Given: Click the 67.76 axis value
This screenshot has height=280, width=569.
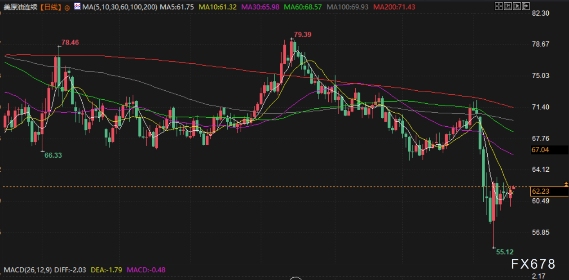Looking at the screenshot, I should coord(540,138).
